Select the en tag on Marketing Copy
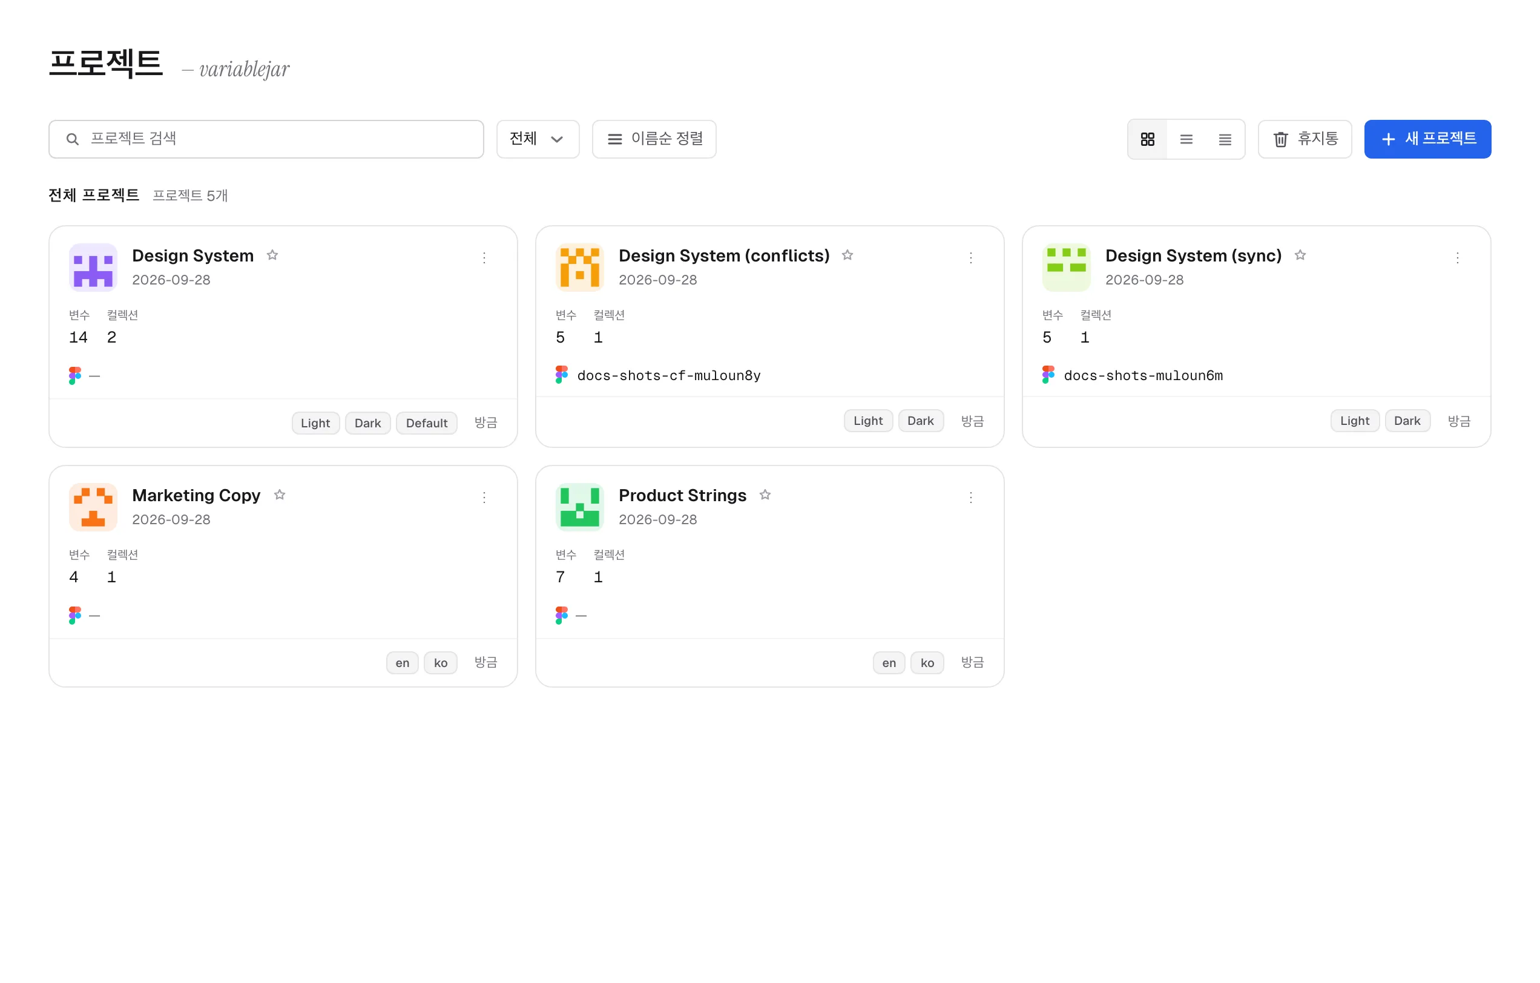Viewport: 1540px width, 983px height. click(x=403, y=663)
